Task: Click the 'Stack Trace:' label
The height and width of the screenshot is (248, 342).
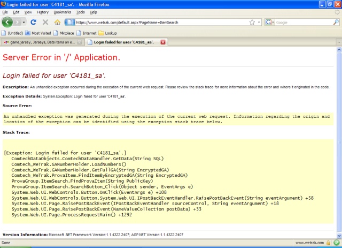Action: pos(16,132)
